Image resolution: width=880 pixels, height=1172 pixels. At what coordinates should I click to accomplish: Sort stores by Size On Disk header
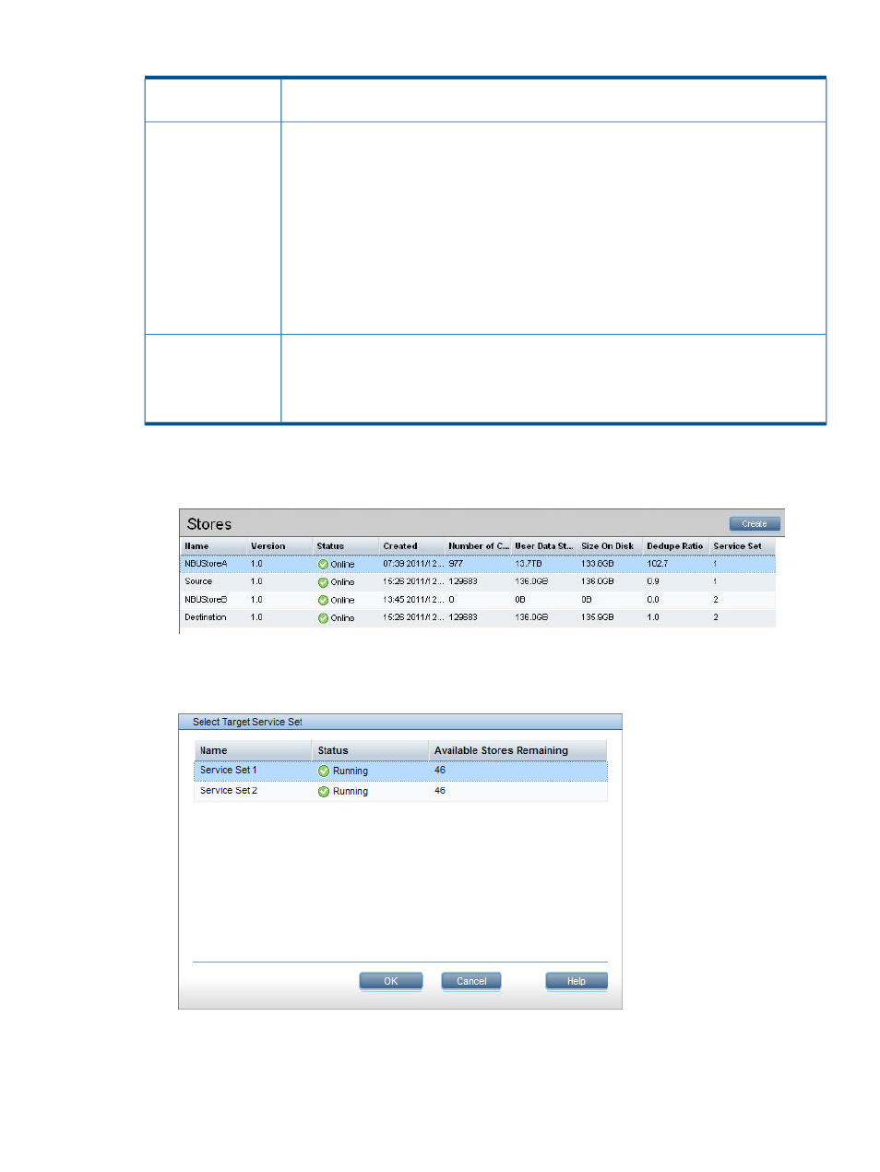point(609,546)
